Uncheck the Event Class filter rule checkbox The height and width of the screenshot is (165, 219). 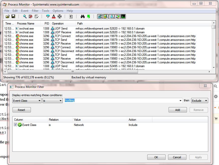coord(15,125)
